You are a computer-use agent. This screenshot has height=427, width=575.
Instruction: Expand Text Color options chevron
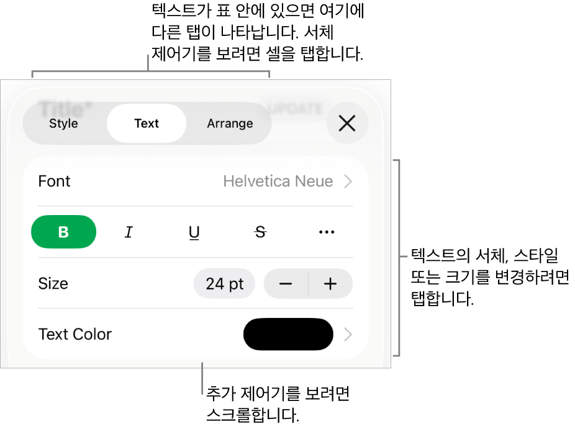point(348,334)
